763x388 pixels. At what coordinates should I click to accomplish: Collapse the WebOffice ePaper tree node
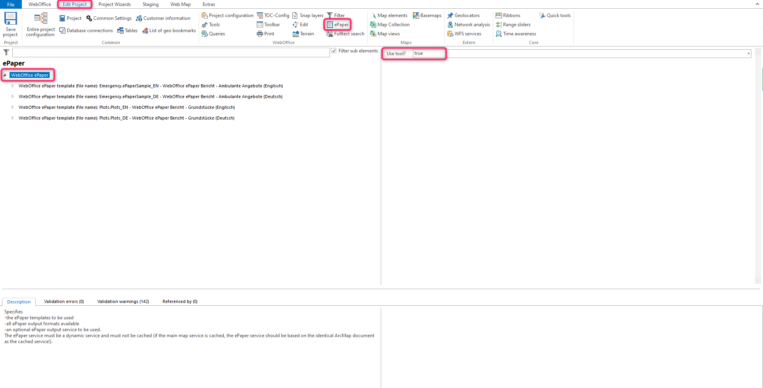click(5, 75)
